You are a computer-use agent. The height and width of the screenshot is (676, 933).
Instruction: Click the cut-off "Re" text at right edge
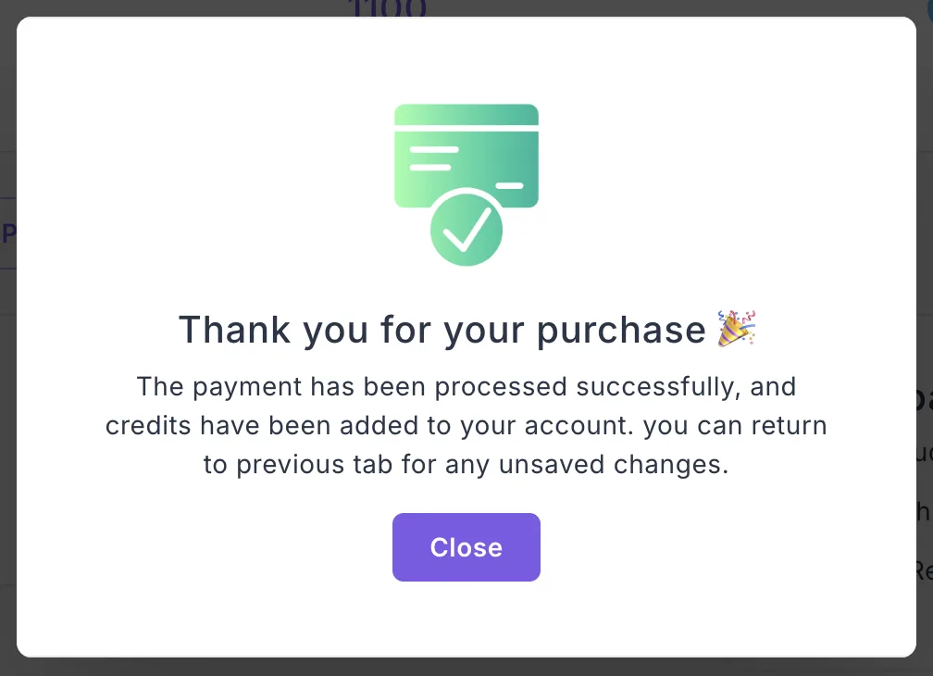tap(923, 570)
